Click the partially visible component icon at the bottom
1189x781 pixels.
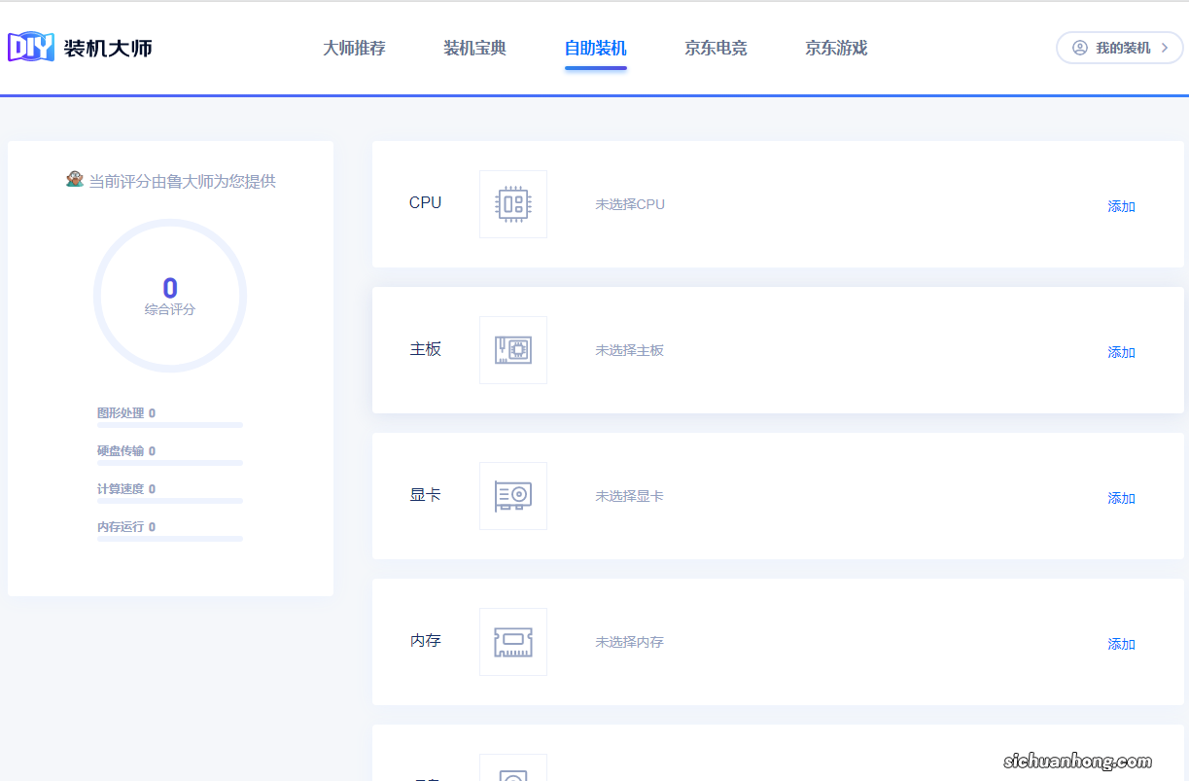click(x=512, y=768)
